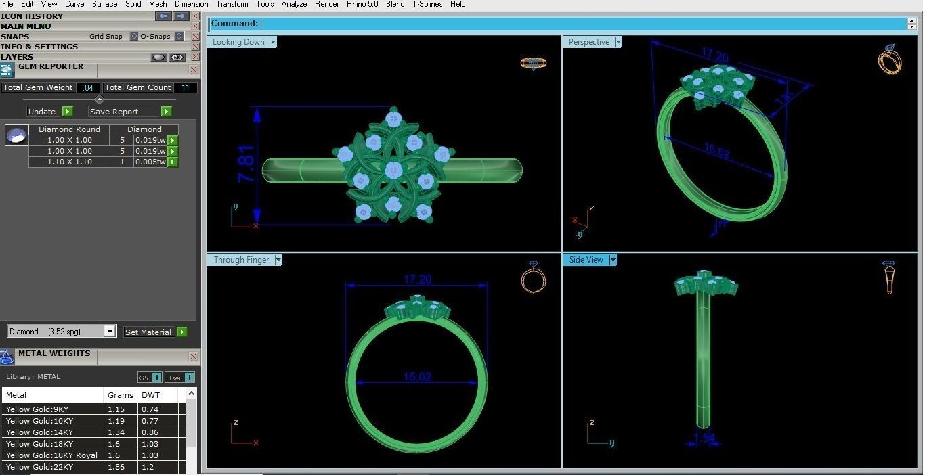Open the T-Splines menu
Screen dimensions: 925x475
(x=427, y=4)
